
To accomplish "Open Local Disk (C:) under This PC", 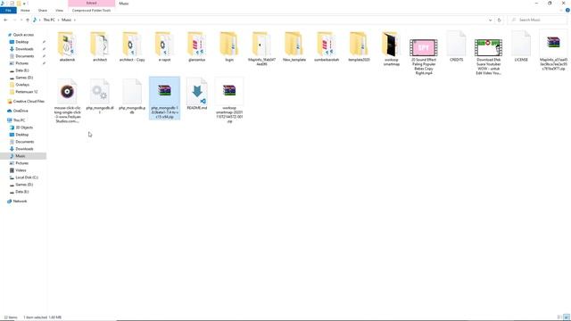I will [x=27, y=177].
